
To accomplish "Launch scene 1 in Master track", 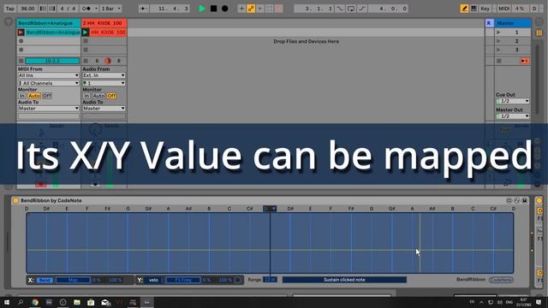I will 498,33.
